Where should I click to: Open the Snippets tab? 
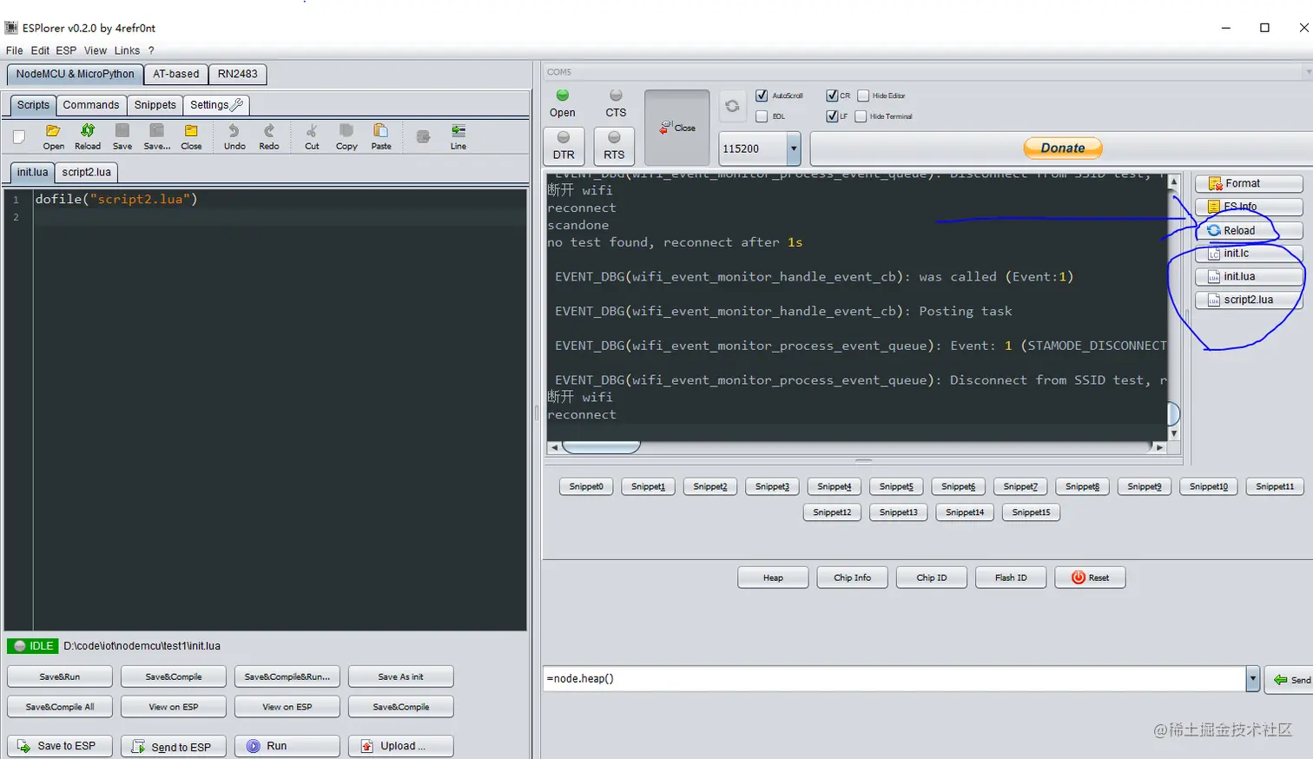click(155, 105)
